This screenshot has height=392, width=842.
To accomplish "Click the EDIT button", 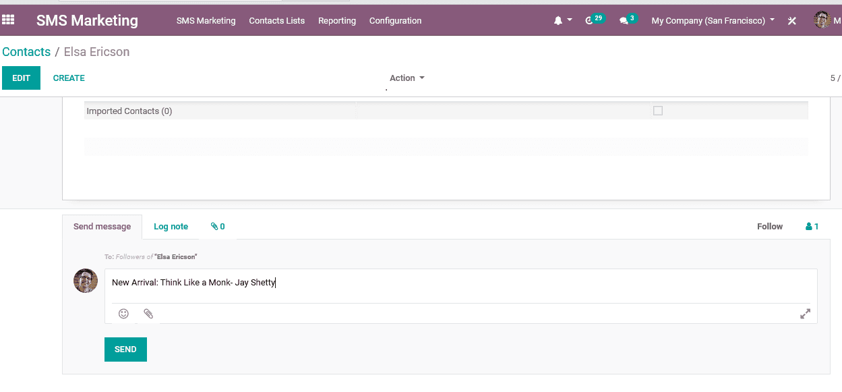I will click(22, 78).
